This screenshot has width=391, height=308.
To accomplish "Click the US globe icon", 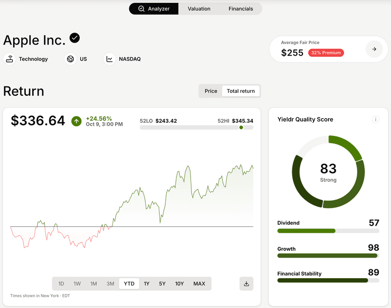I will (x=70, y=59).
